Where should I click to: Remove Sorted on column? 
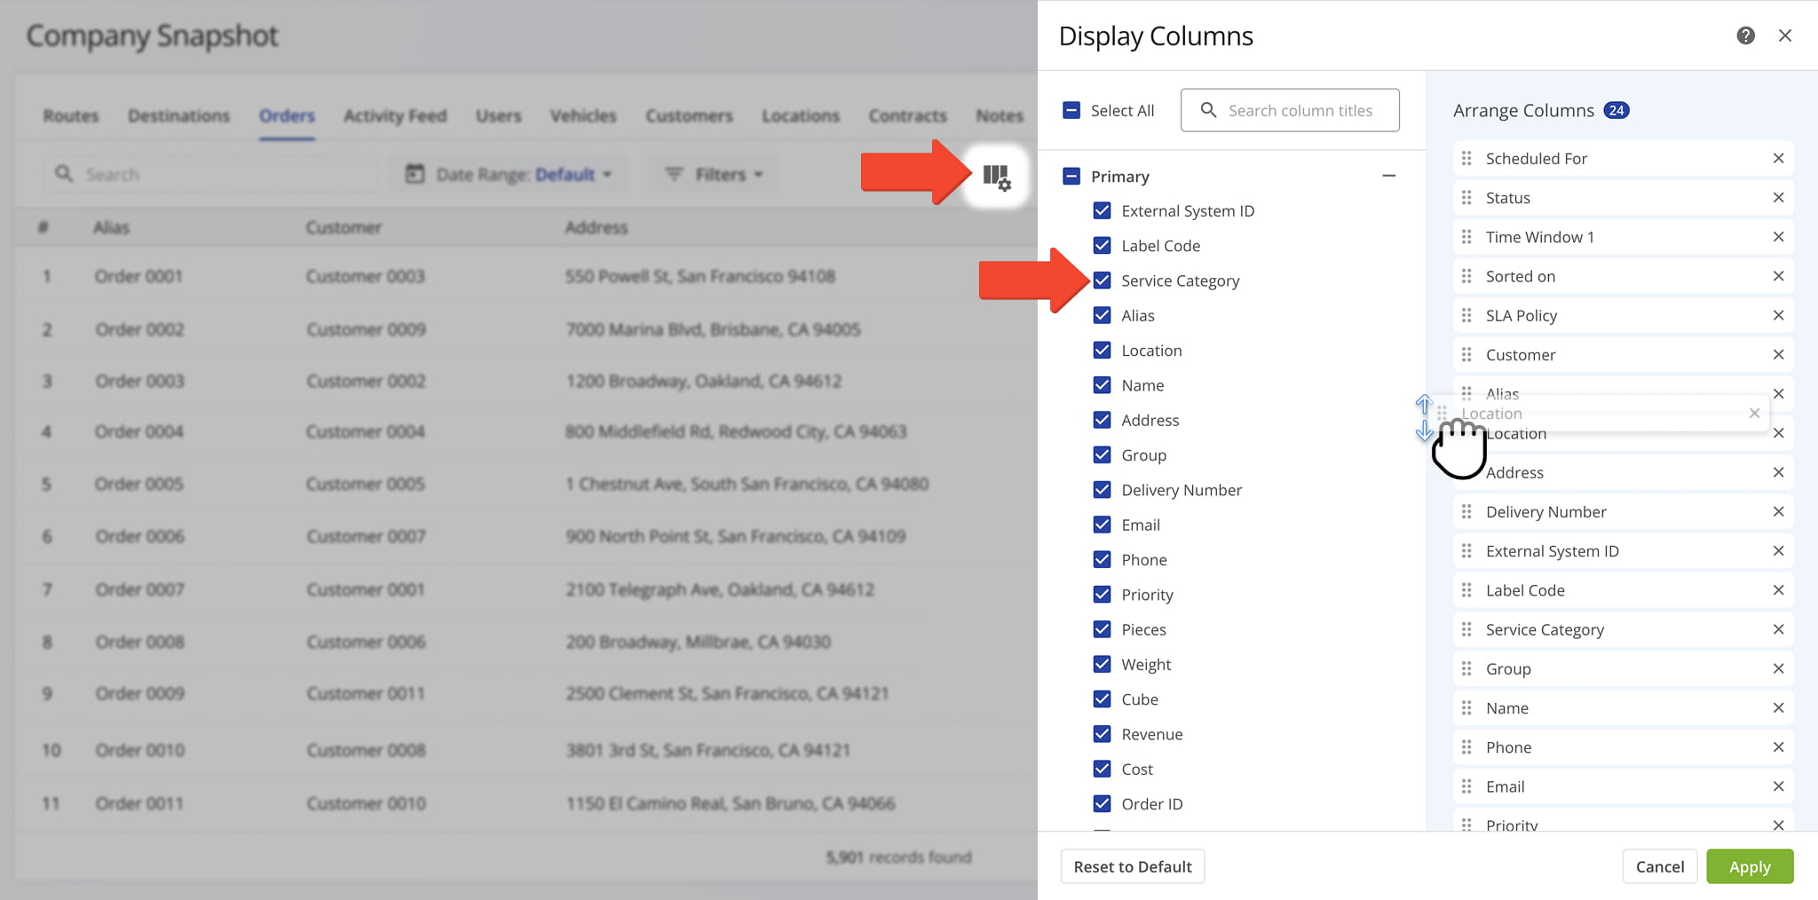tap(1778, 276)
